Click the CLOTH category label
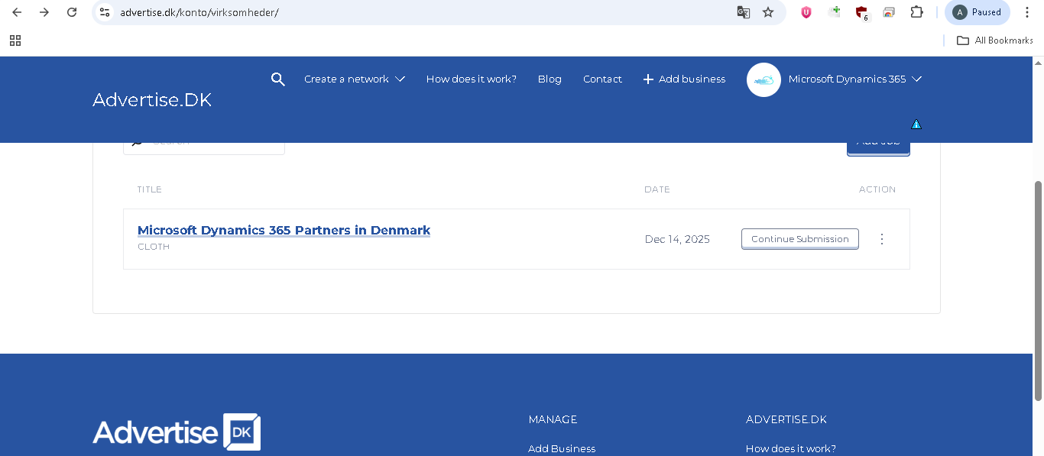1044x456 pixels. coord(154,247)
